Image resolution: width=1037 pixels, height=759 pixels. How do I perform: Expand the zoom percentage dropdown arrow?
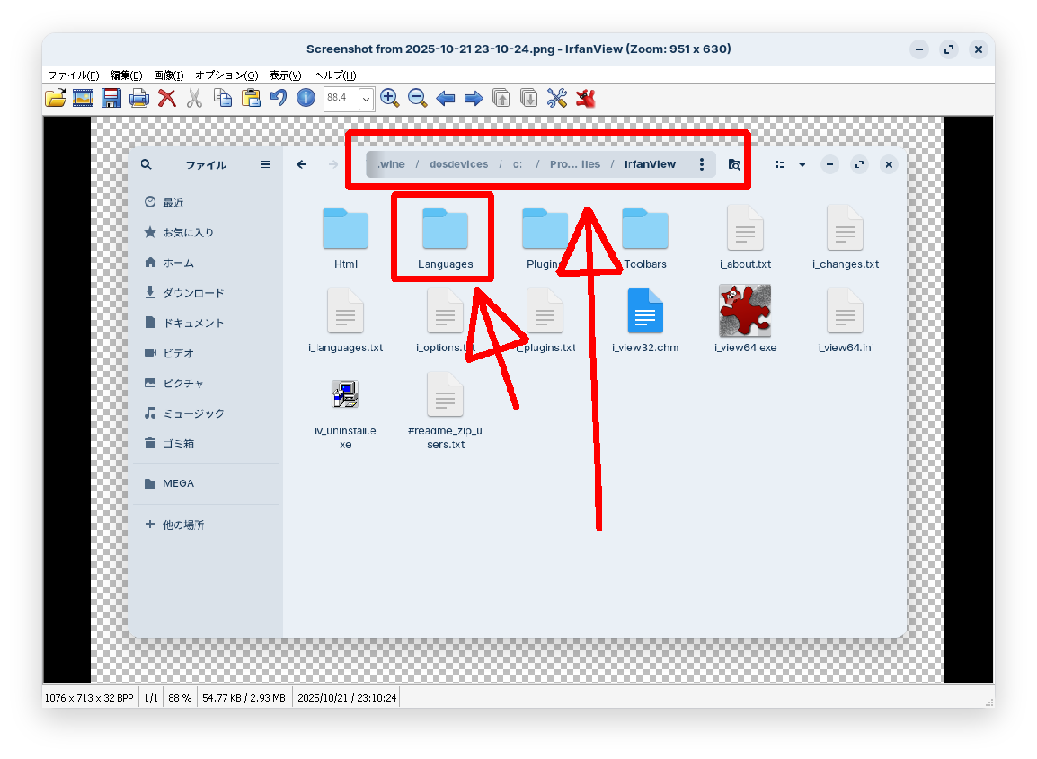[x=366, y=99]
